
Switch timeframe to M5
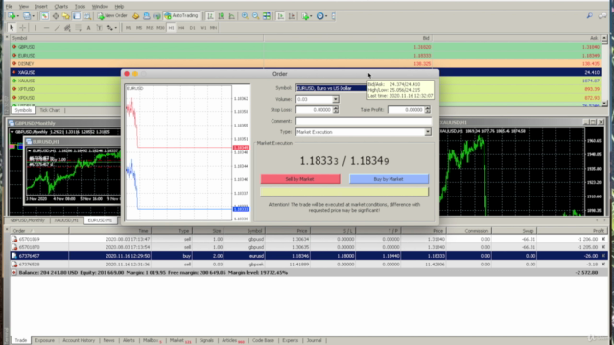tap(139, 28)
